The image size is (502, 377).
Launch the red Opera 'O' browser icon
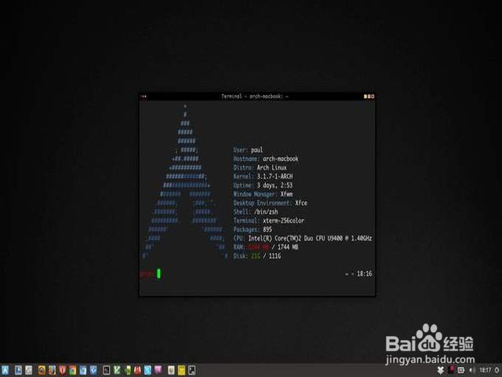coord(62,370)
